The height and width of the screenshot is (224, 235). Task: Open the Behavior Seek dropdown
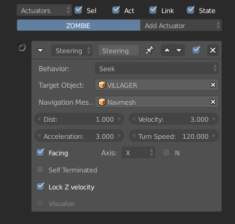point(157,69)
